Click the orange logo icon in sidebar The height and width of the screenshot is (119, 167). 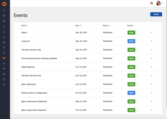[4, 4]
